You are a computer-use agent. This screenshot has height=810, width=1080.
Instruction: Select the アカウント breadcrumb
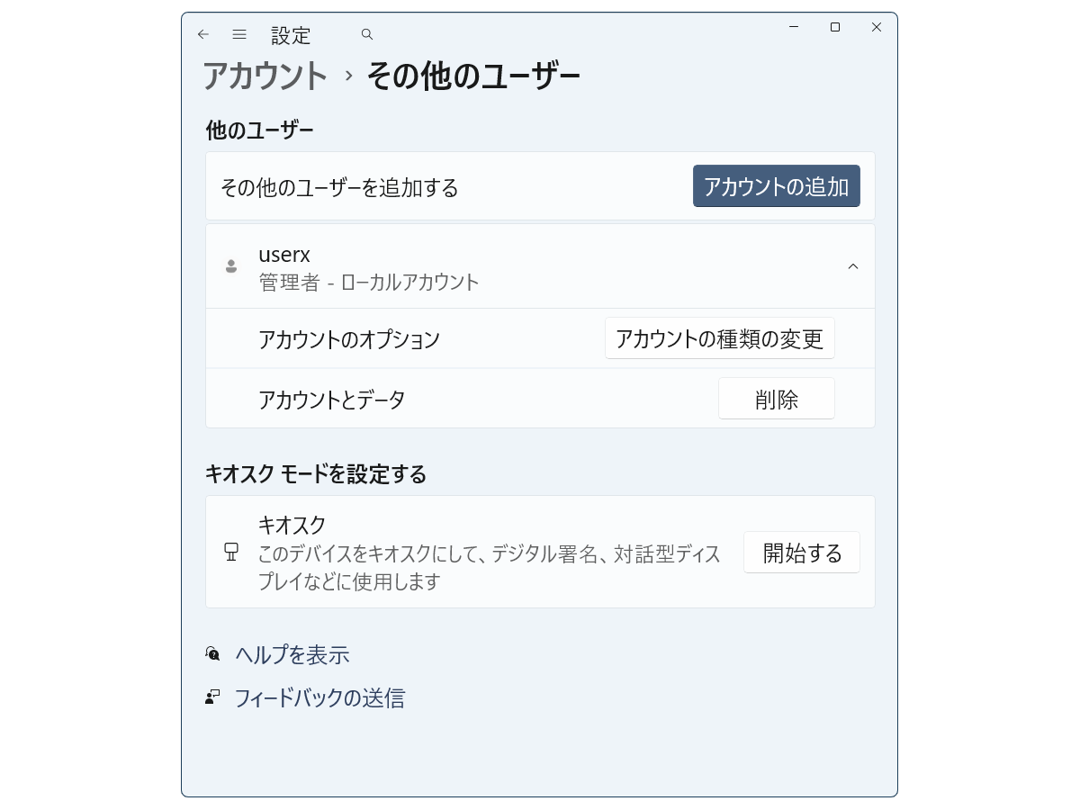(x=265, y=77)
